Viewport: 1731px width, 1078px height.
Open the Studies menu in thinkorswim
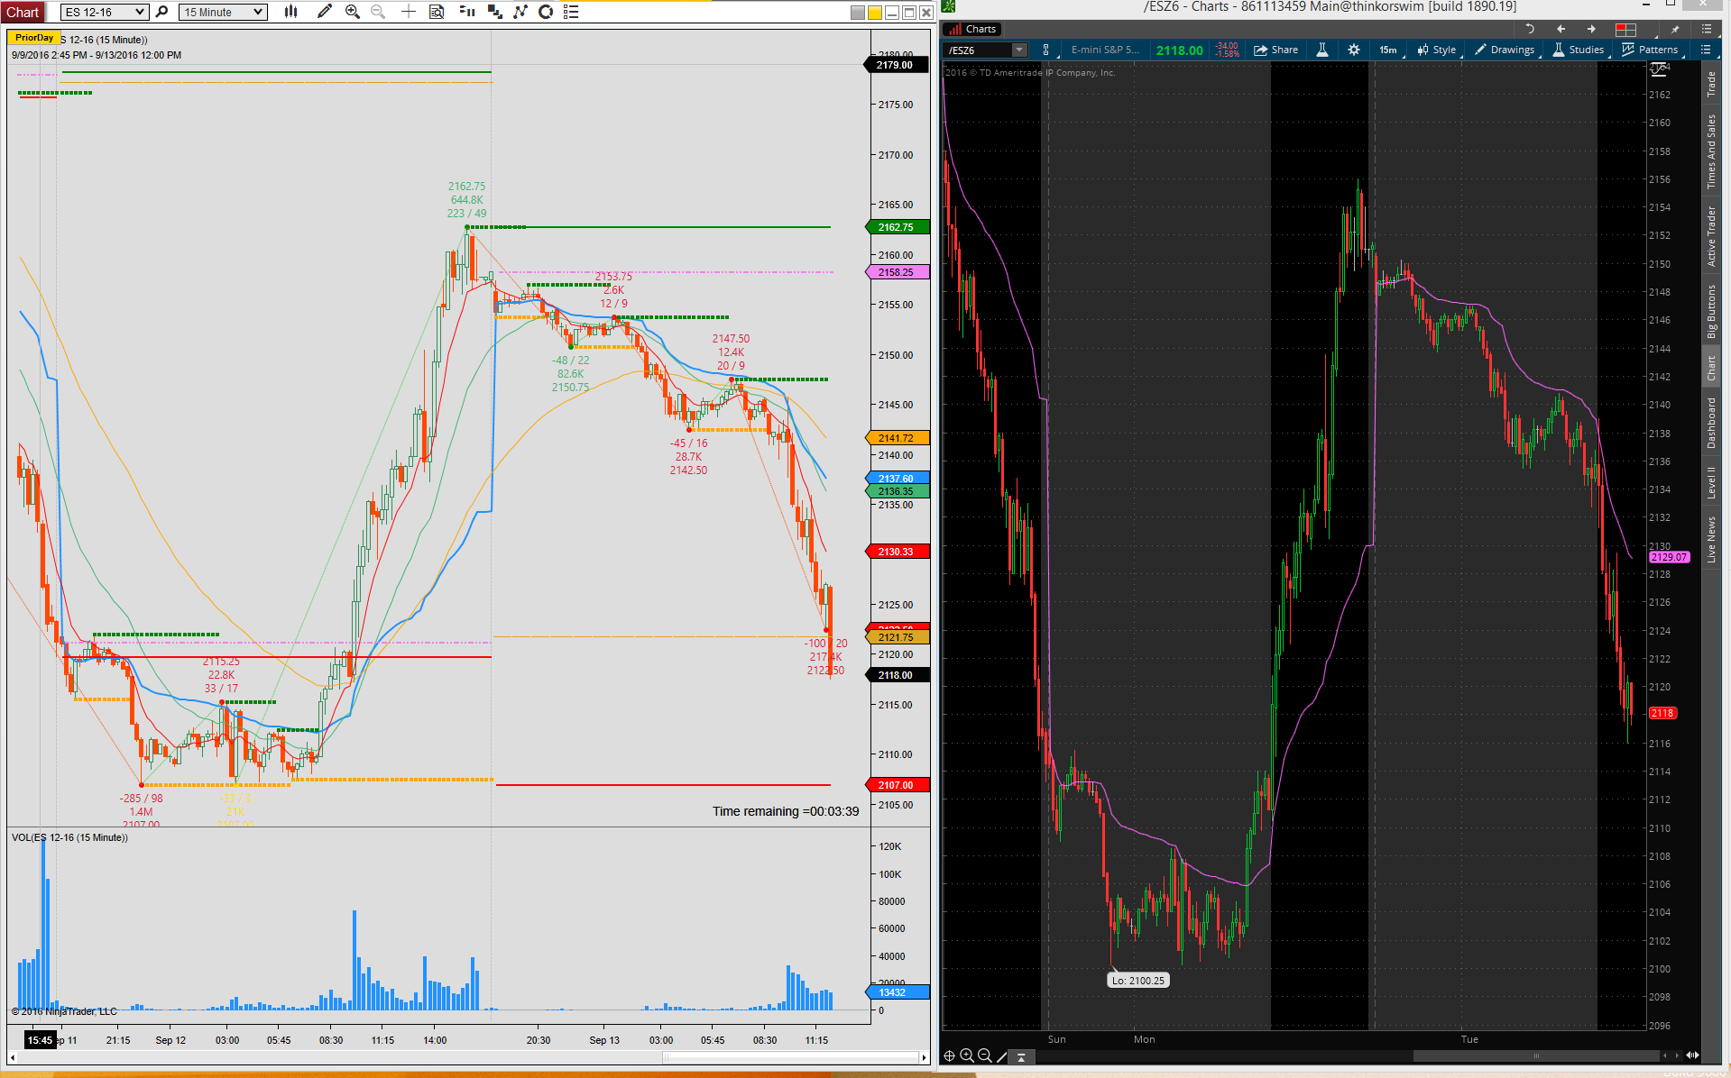tap(1579, 50)
